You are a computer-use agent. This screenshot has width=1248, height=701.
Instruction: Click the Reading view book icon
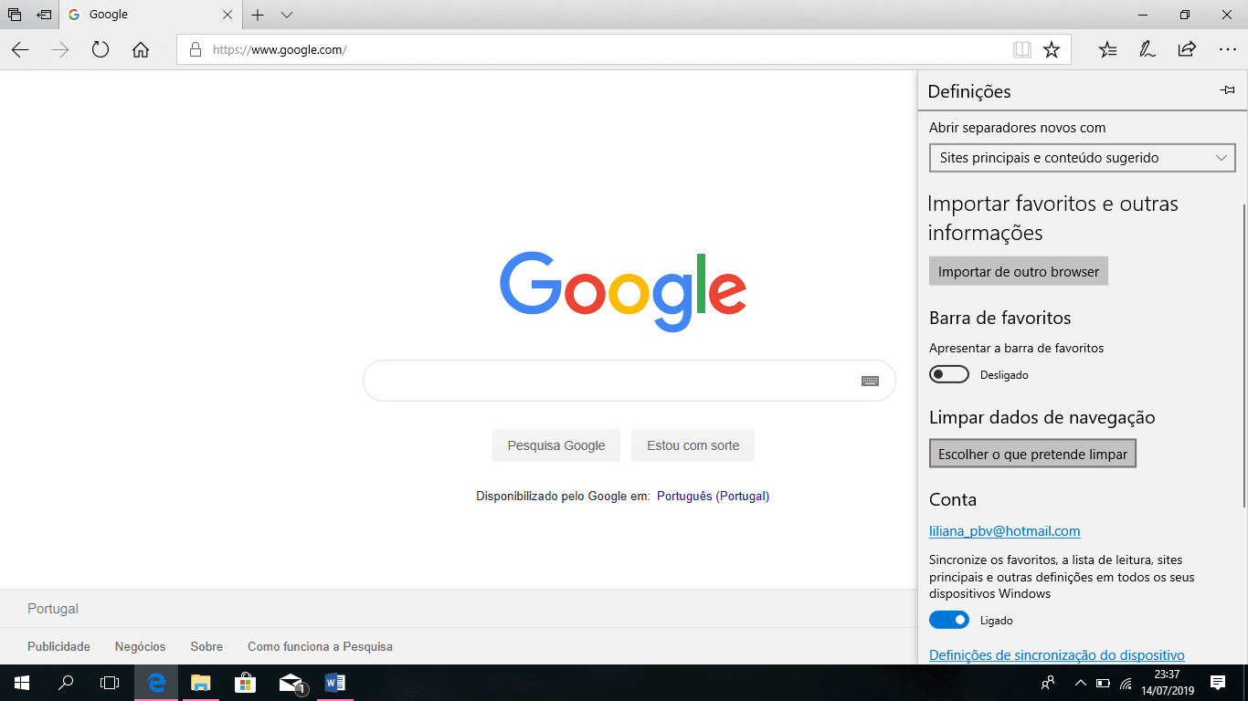click(x=1021, y=49)
